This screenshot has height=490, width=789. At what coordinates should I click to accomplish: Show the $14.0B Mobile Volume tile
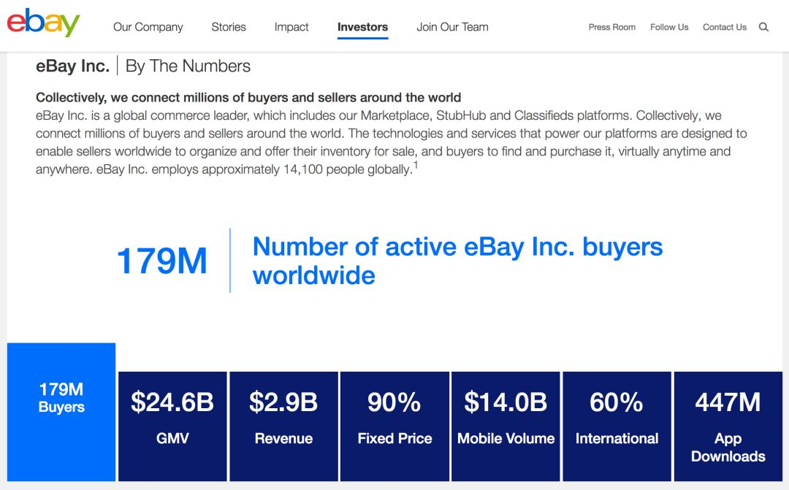pyautogui.click(x=506, y=426)
